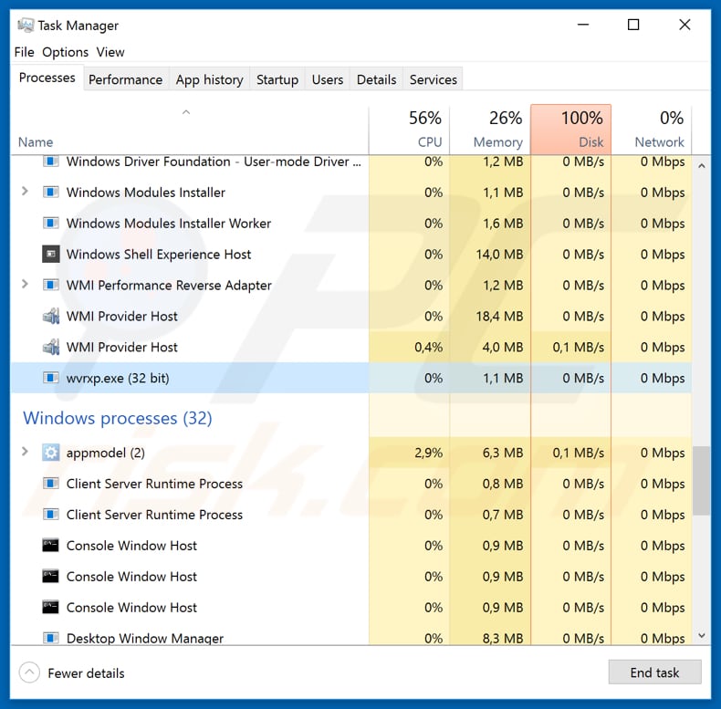This screenshot has width=721, height=709.
Task: Switch to the Startup tab
Action: click(277, 79)
